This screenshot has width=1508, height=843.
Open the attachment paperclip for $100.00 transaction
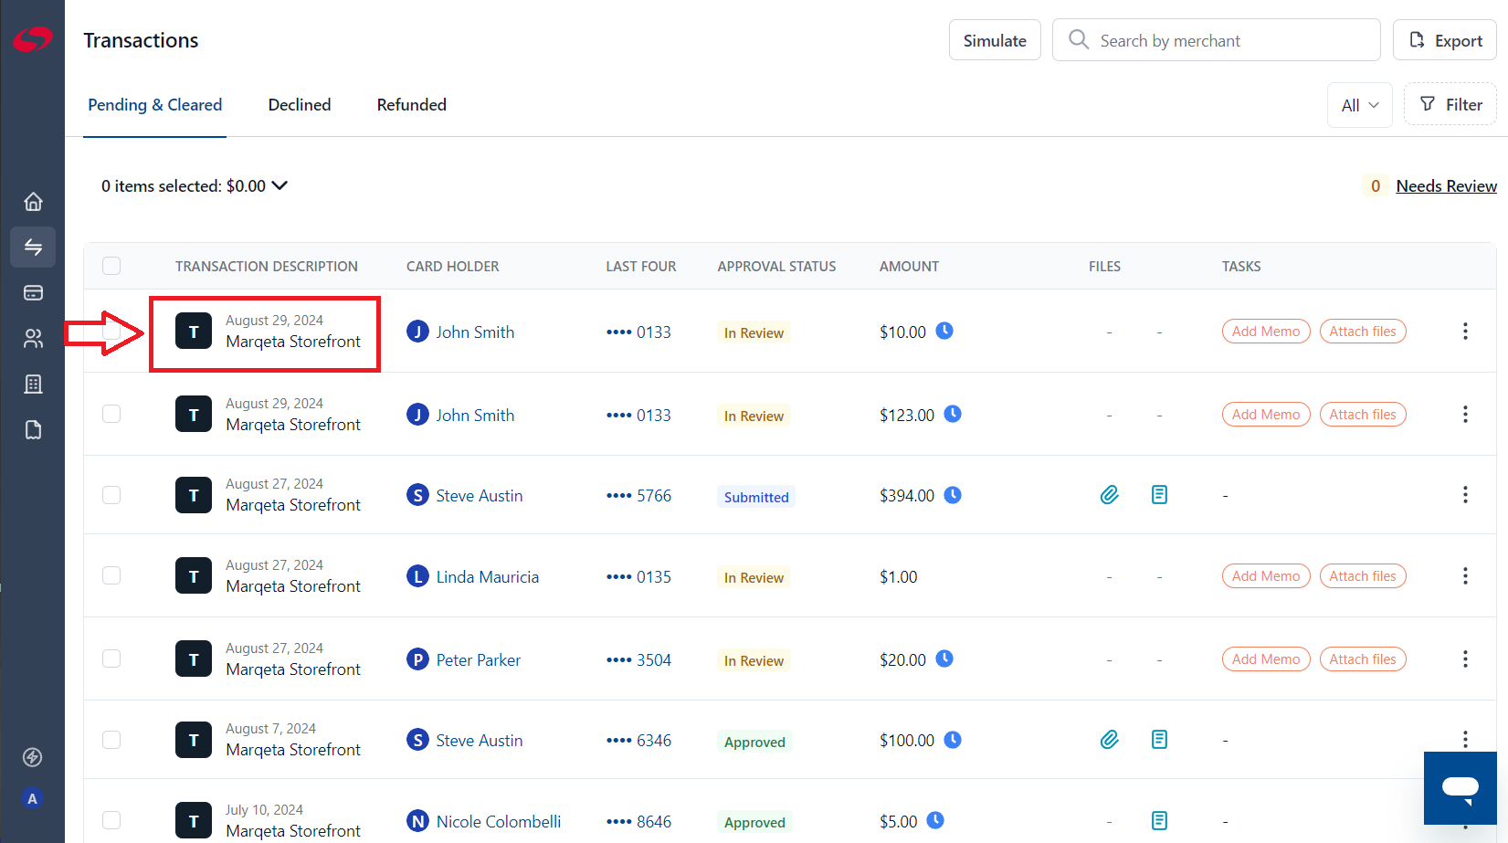tap(1109, 740)
